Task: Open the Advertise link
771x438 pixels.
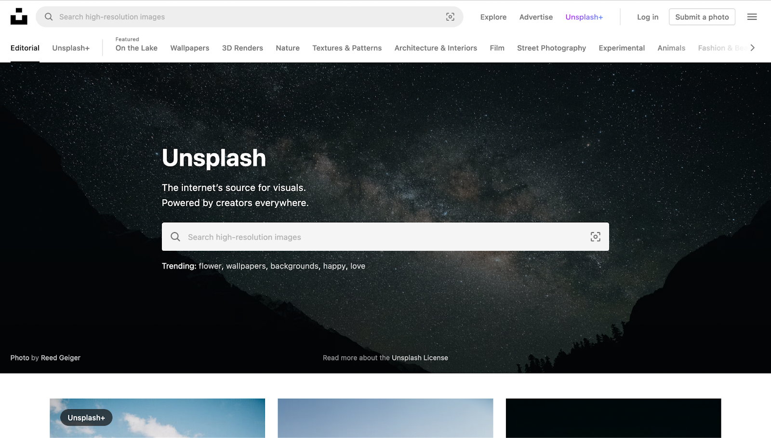Action: coord(536,17)
